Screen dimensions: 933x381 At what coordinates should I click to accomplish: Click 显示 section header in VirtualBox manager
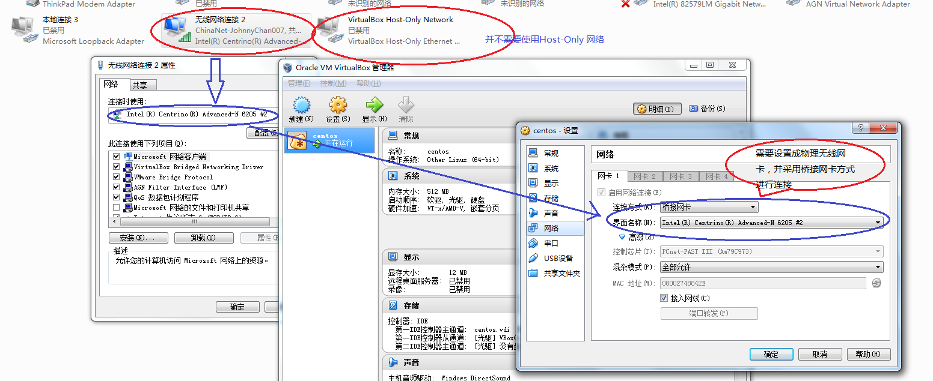(x=412, y=257)
